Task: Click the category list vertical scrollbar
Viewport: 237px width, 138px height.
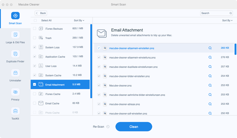Action: pyautogui.click(x=91, y=61)
